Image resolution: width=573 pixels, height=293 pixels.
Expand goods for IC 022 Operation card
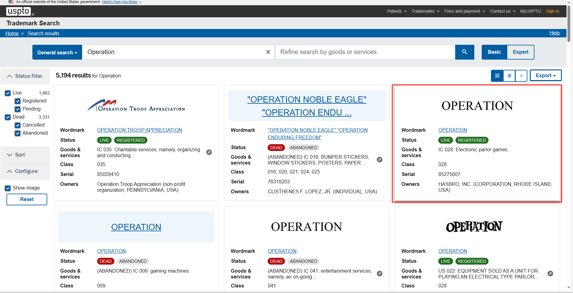[x=550, y=274]
